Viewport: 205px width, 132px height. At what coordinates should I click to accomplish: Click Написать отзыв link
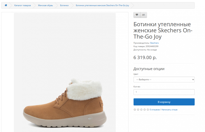(169, 109)
